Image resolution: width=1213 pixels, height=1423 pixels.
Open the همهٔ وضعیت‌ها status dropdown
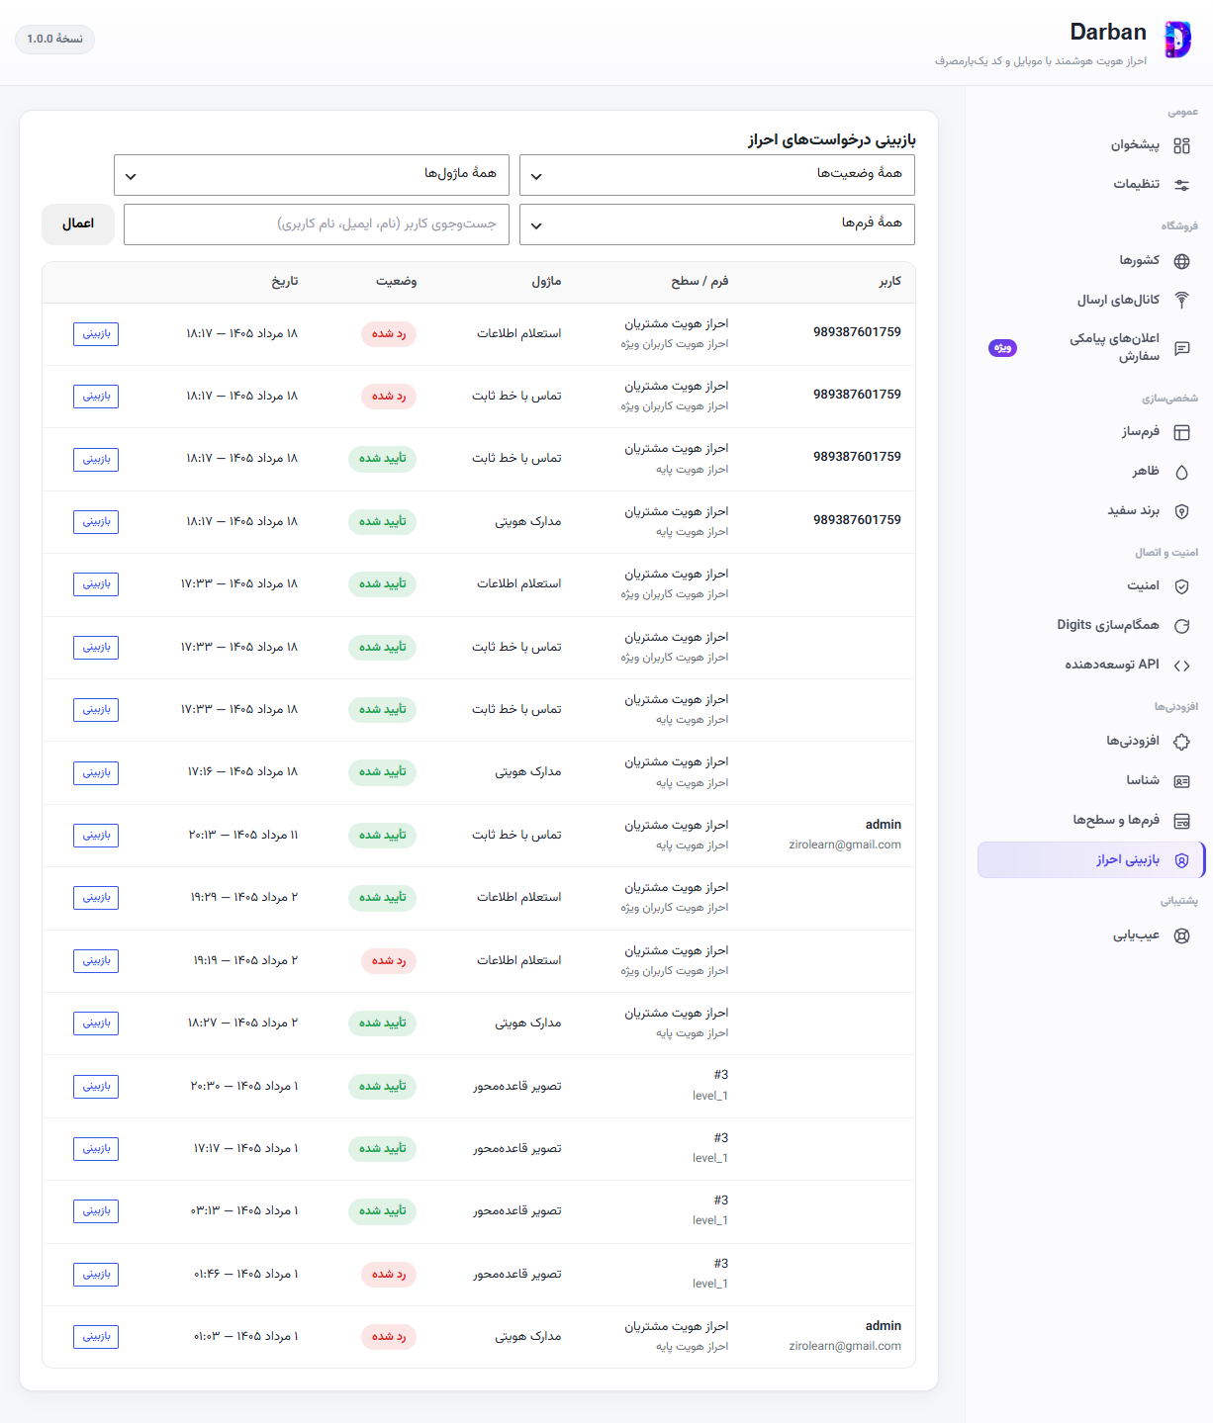tap(717, 175)
